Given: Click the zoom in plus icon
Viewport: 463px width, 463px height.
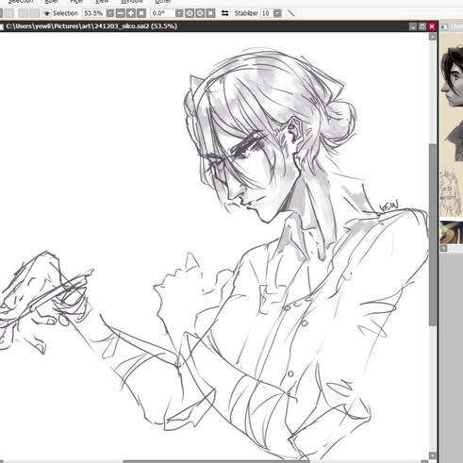Looking at the screenshot, I should [131, 13].
